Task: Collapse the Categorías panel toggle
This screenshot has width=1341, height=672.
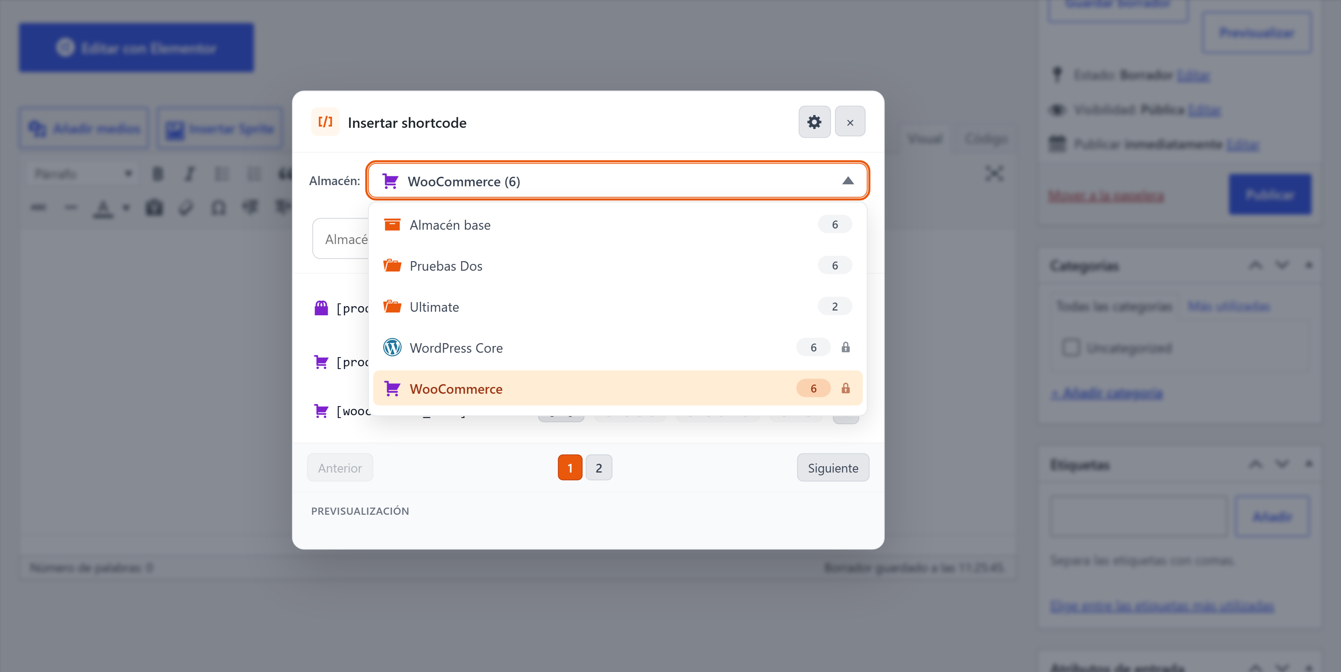Action: pyautogui.click(x=1308, y=265)
